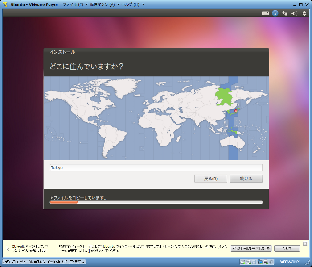Screen dimensions: 312x267
Task: Close the VMware Player window
Action: click(307, 4)
